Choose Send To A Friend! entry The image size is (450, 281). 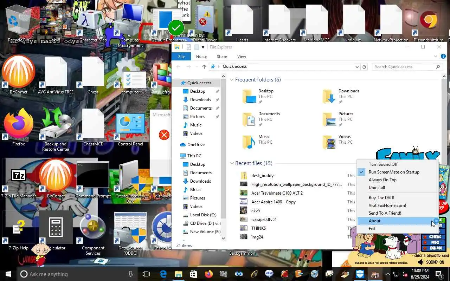tap(398, 213)
